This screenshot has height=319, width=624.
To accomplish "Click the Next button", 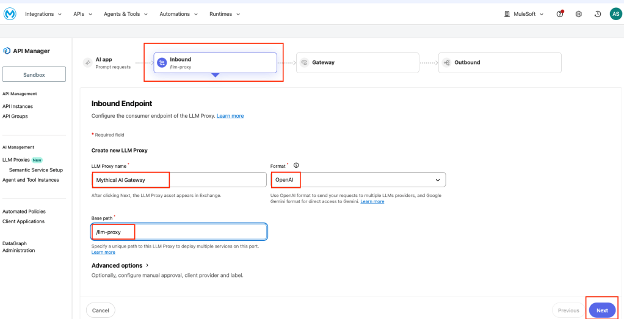I will (x=601, y=310).
